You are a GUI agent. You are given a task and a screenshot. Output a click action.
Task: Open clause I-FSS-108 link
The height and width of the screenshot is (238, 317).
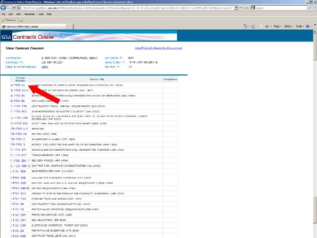coord(18,178)
